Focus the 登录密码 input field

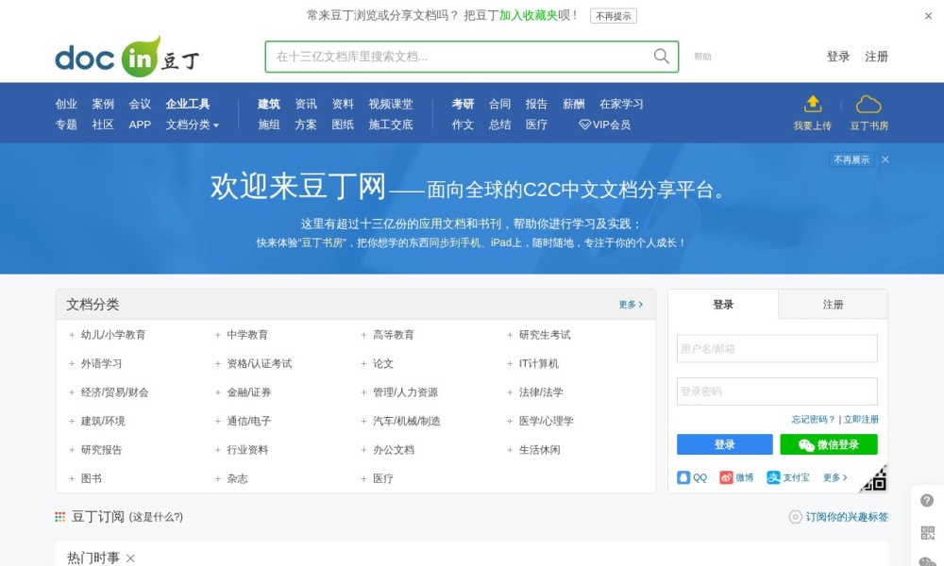pos(777,391)
